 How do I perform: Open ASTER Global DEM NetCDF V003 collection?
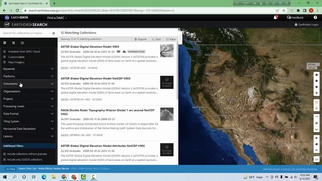coord(95,78)
